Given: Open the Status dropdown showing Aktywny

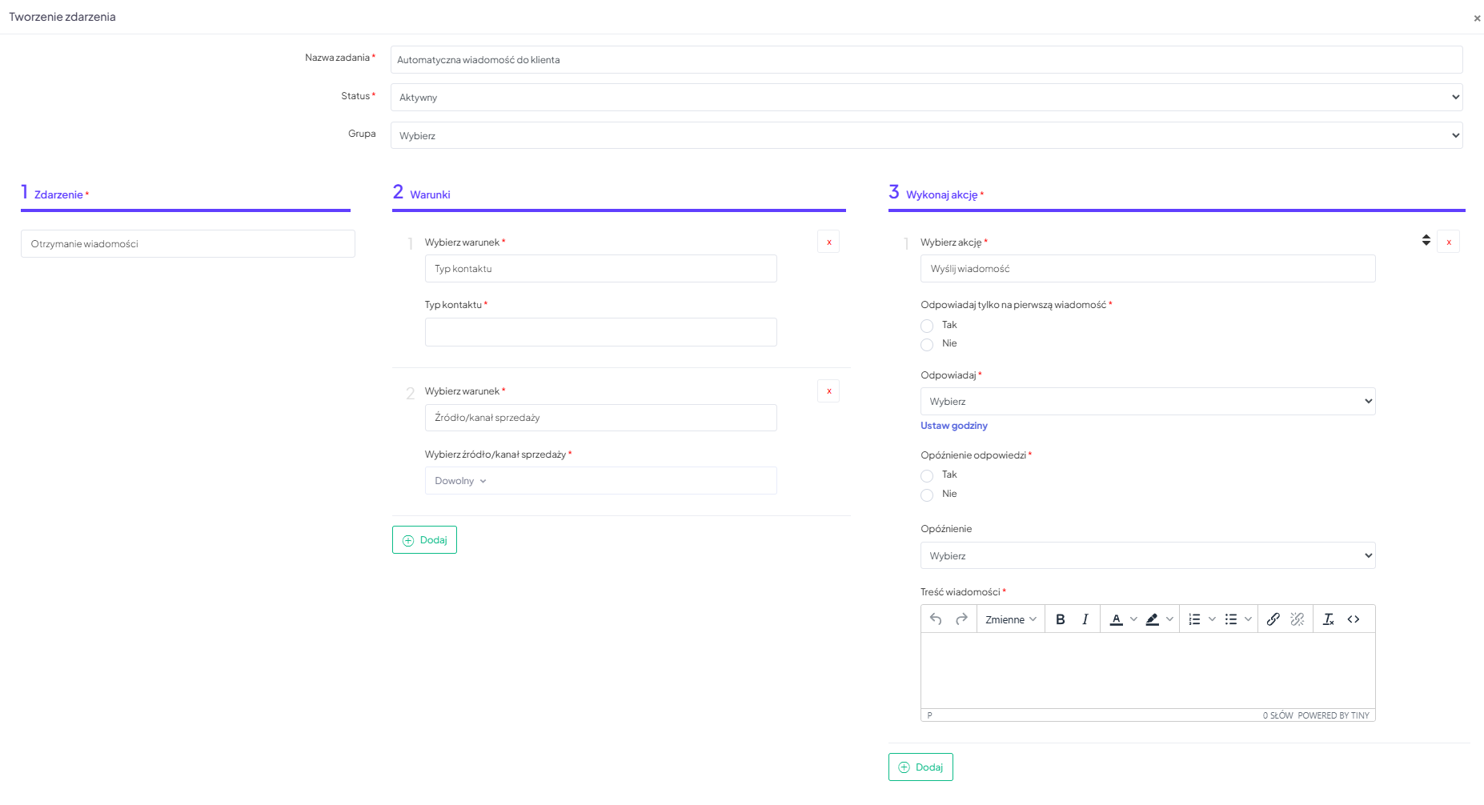Looking at the screenshot, I should (926, 98).
